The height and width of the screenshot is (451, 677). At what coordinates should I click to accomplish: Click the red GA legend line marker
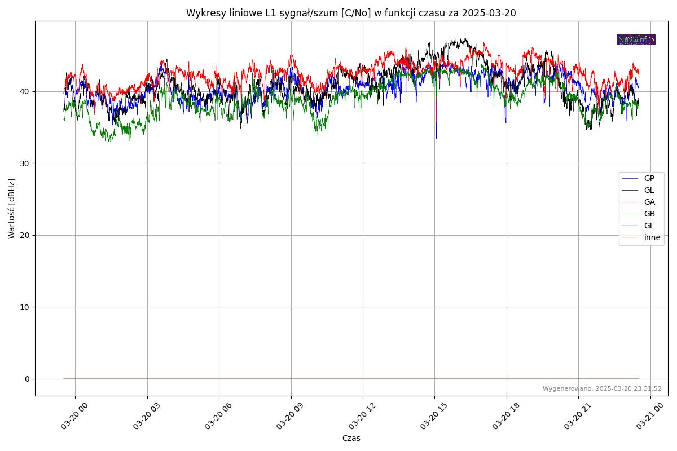pos(630,202)
